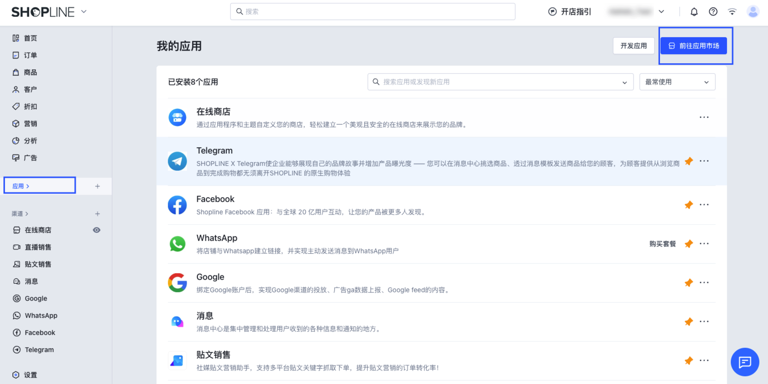Open the Telegram app title

[x=214, y=151]
